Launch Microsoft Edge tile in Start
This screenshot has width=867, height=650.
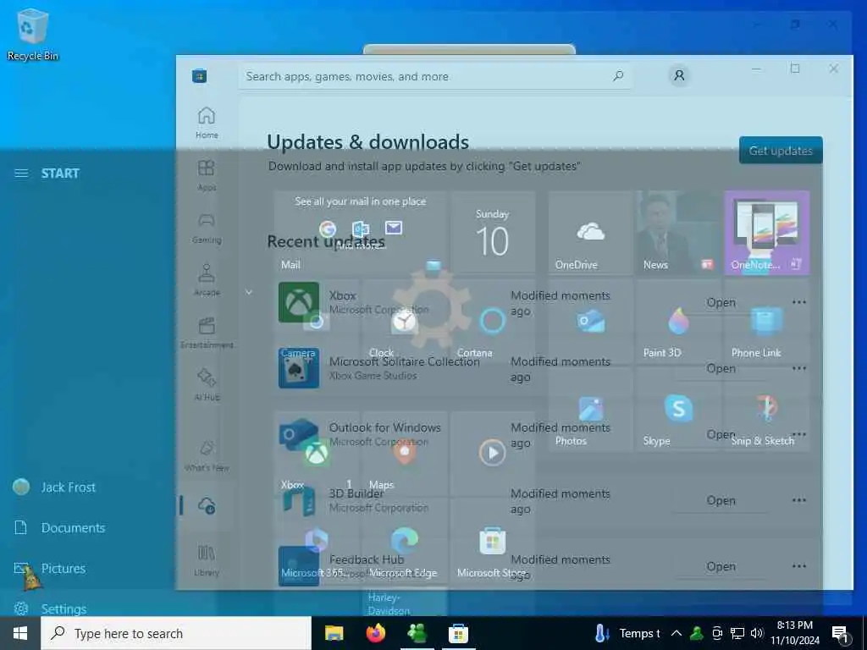coord(404,542)
